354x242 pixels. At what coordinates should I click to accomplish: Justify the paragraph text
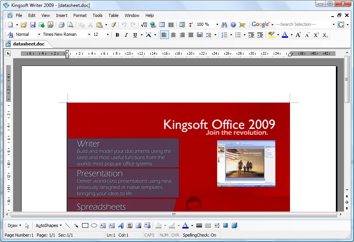[191, 35]
